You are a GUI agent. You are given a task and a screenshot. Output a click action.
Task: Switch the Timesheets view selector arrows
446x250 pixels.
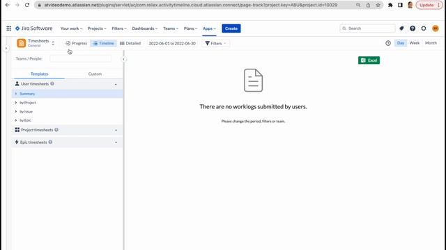pos(53,43)
